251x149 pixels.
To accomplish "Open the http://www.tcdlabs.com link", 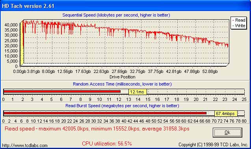I will pos(25,145).
